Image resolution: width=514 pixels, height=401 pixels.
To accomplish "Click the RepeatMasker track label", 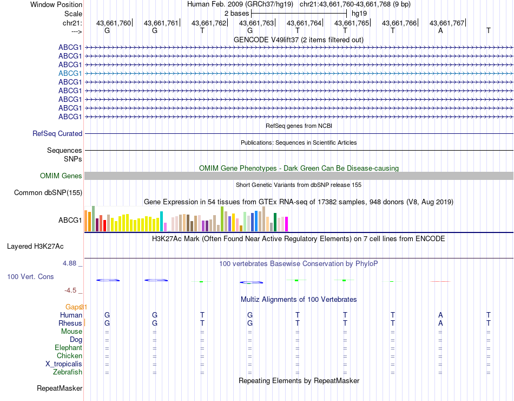I will [x=60, y=388].
